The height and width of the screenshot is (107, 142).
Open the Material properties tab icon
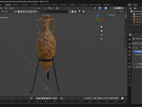[x=130, y=85]
